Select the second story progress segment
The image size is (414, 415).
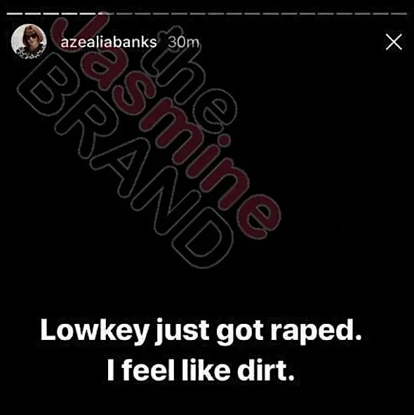click(x=33, y=13)
